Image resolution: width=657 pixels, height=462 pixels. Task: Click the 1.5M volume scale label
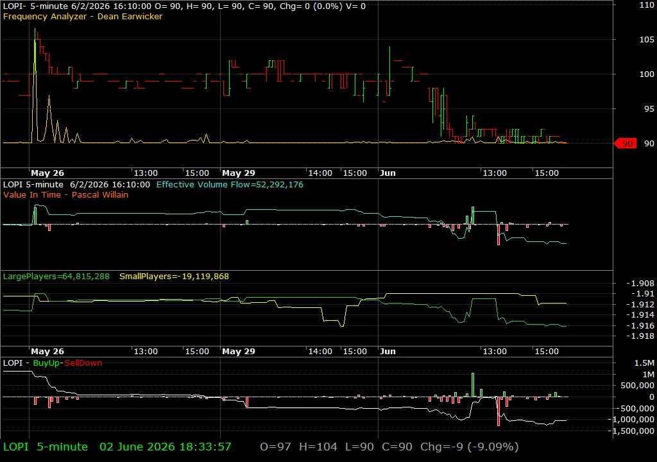pos(644,363)
